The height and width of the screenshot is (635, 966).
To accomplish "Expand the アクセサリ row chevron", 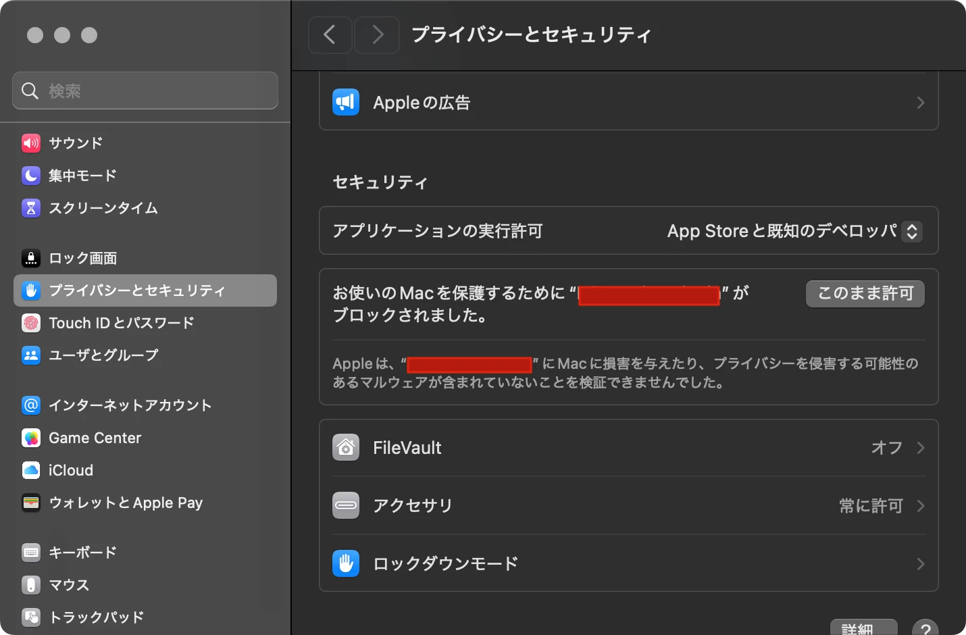I will tap(921, 505).
